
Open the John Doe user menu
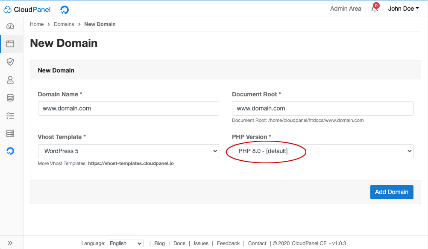pyautogui.click(x=403, y=9)
